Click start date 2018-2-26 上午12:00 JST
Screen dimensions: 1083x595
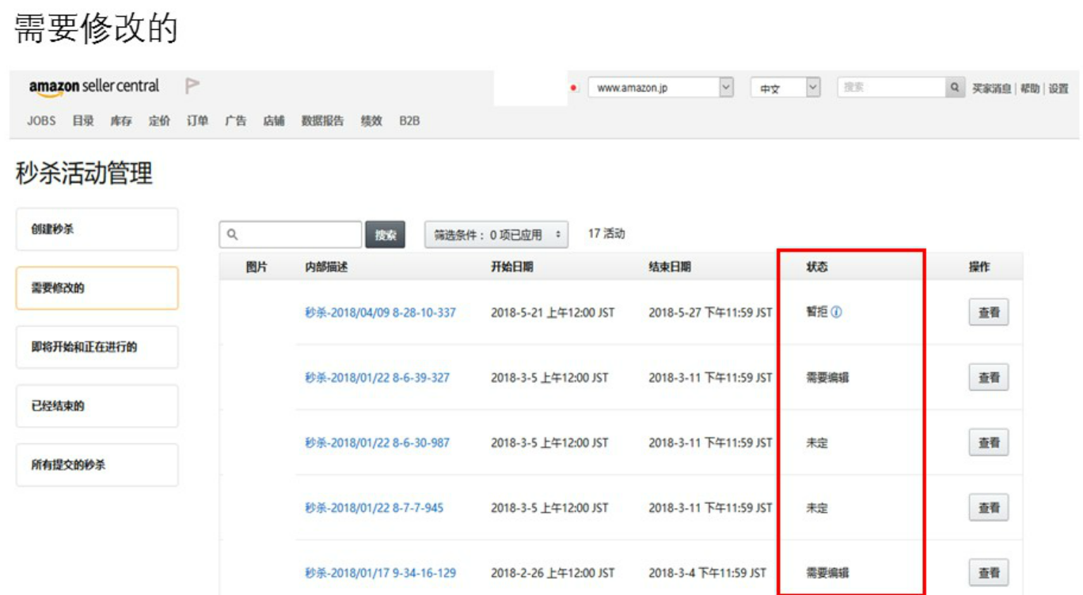pos(553,572)
